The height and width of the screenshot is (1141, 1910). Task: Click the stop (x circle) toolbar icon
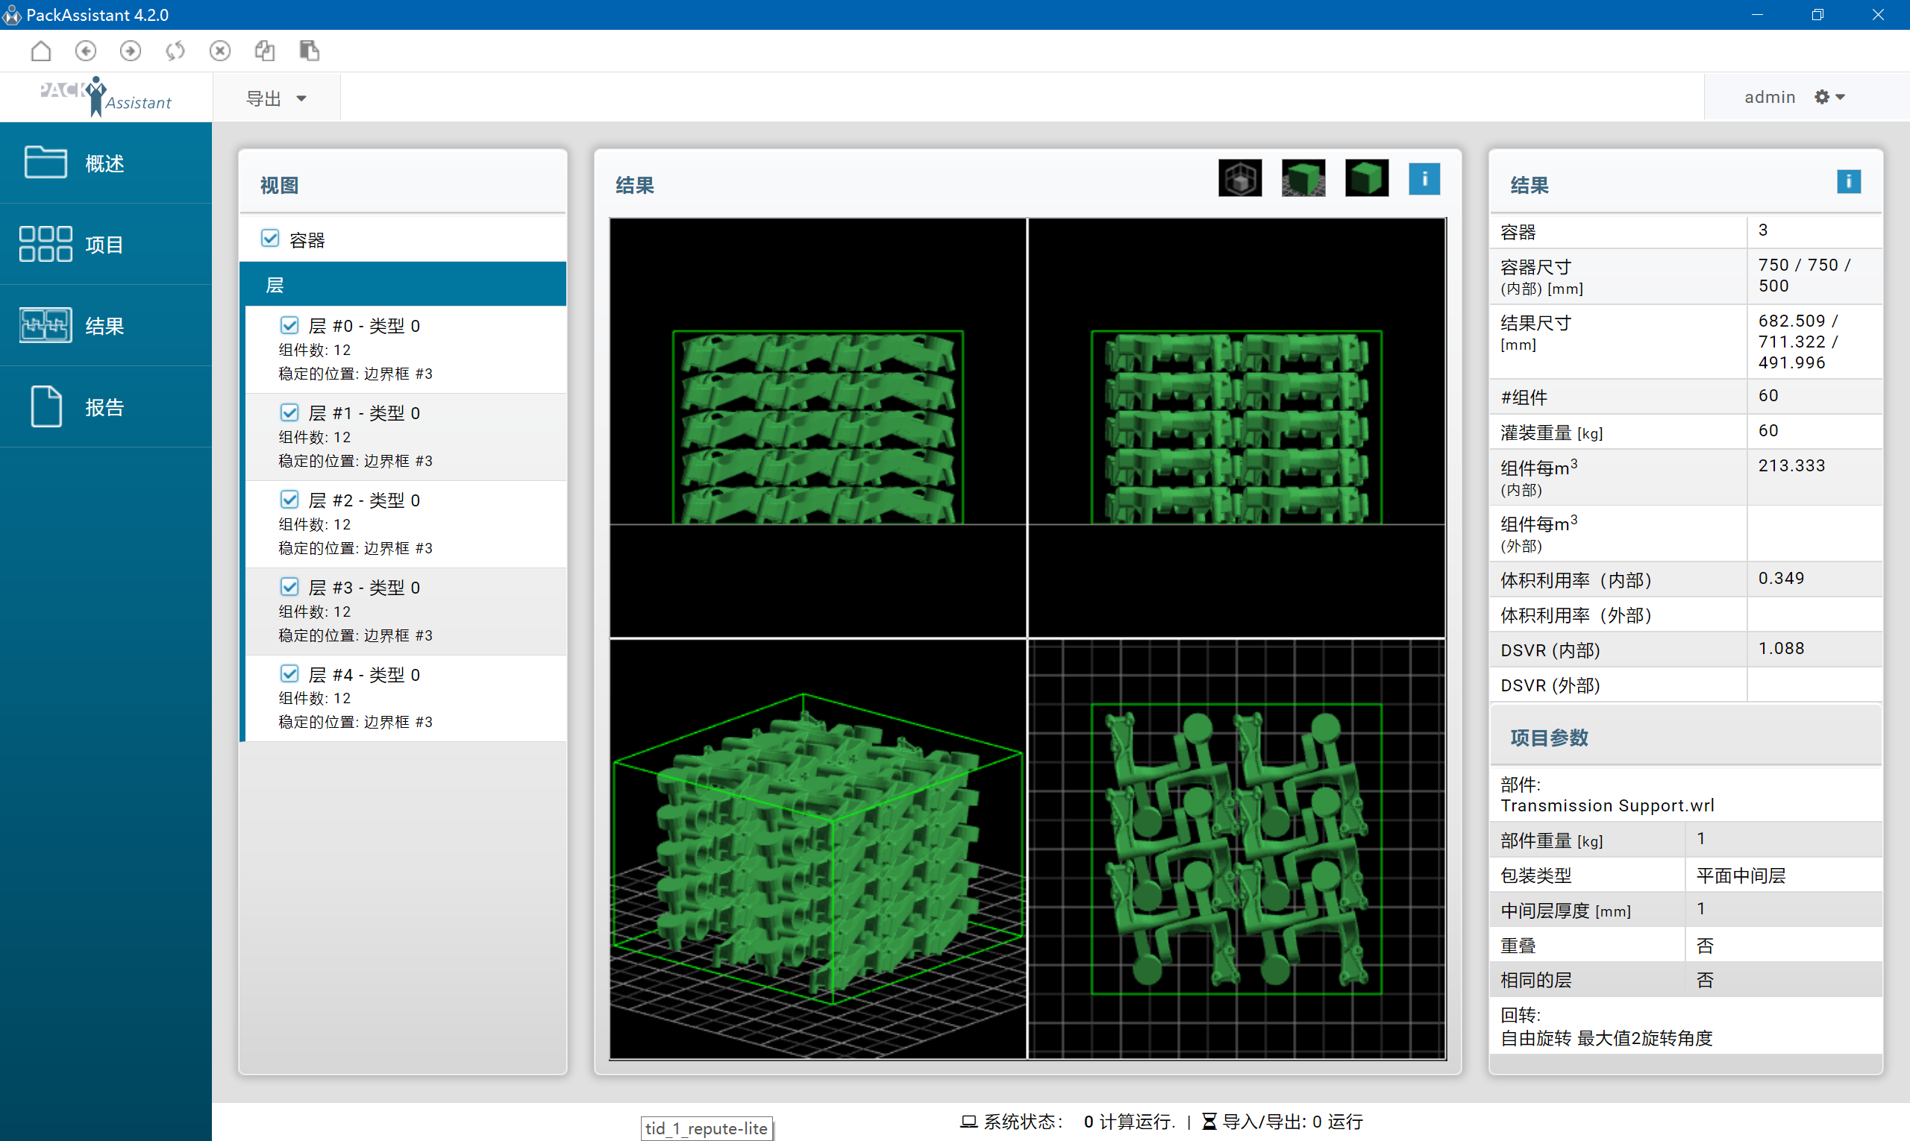click(220, 51)
